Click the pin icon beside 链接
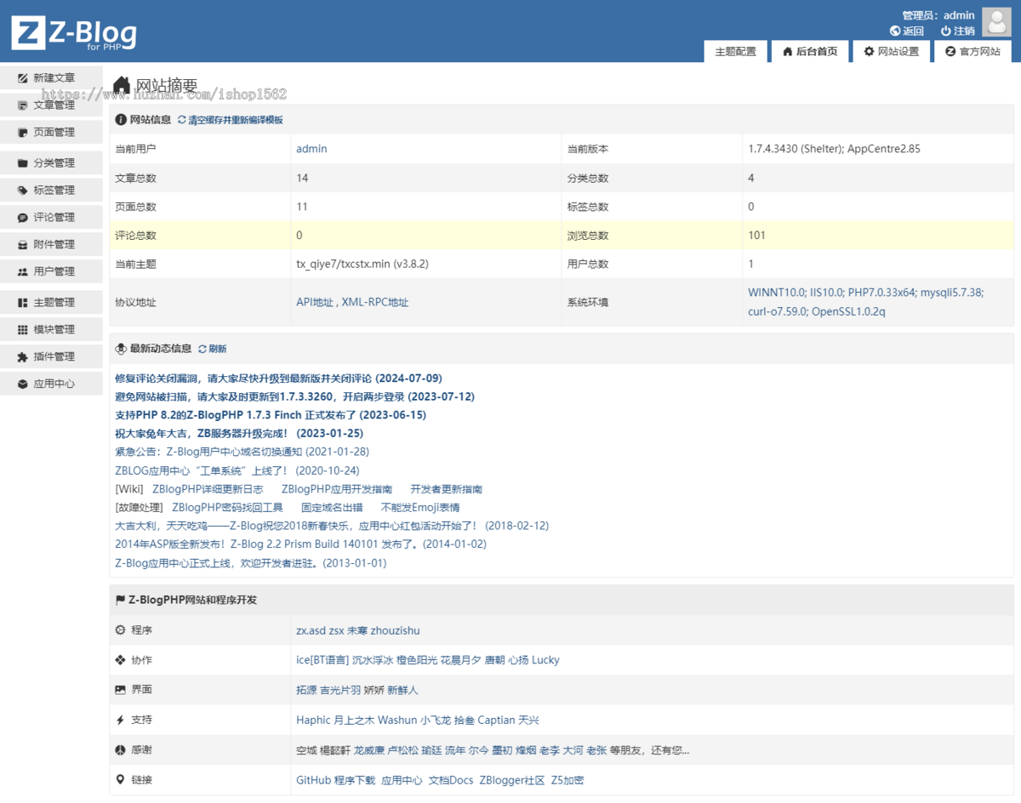 (x=120, y=780)
